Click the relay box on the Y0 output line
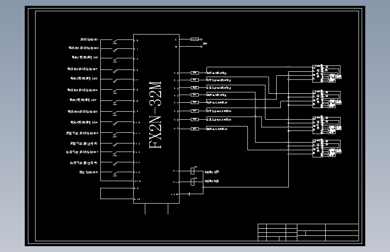Viewport: 390px width, 252px height. pos(195,73)
